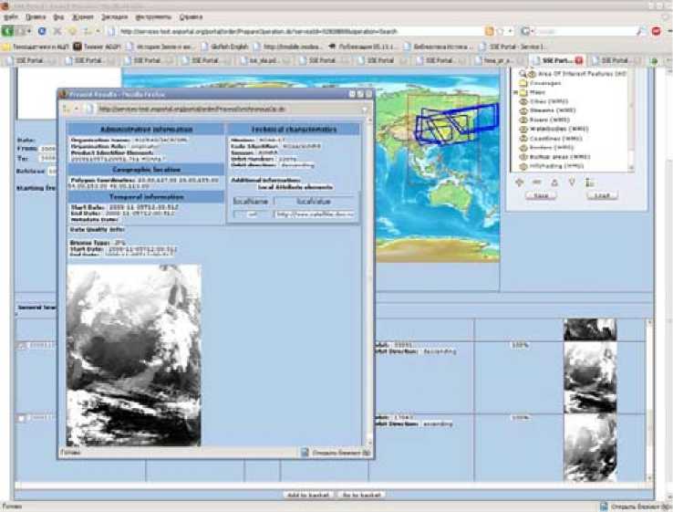Expand the Maps folder in layer tree
The height and width of the screenshot is (512, 673).
pos(516,92)
